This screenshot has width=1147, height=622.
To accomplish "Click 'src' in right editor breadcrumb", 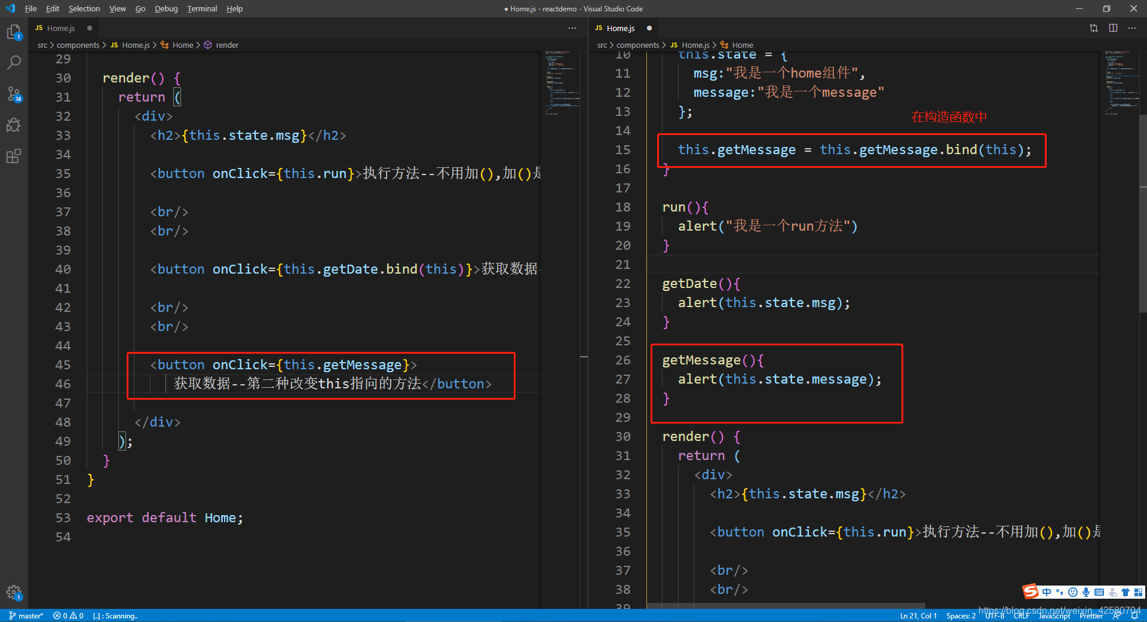I will pos(602,45).
